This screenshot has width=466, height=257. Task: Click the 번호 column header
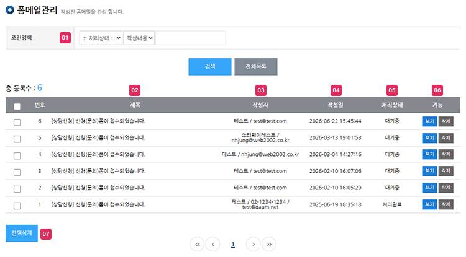pos(40,105)
